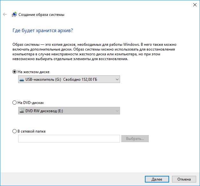Click the DVD disc icon beside DVD RW дисковод
Image resolution: width=200 pixels, height=186 pixels.
click(x=22, y=111)
